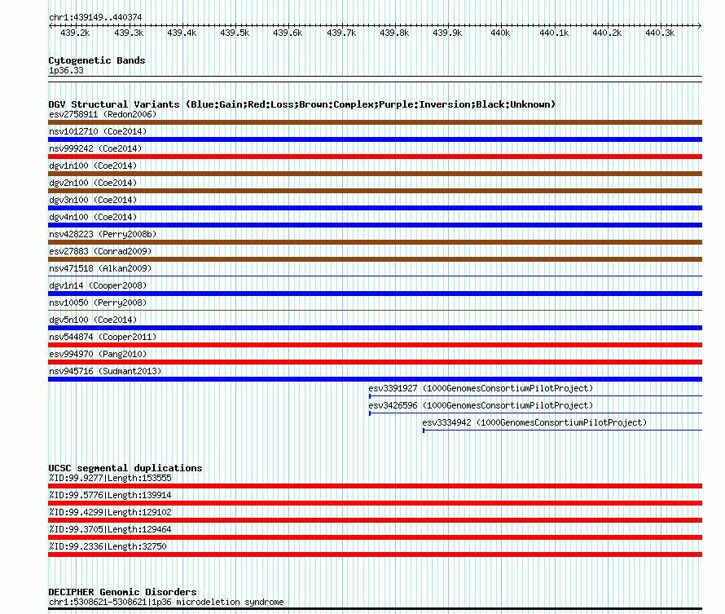
Task: Click nsv10050 (Perry2008) variant label
Action: pyautogui.click(x=98, y=303)
